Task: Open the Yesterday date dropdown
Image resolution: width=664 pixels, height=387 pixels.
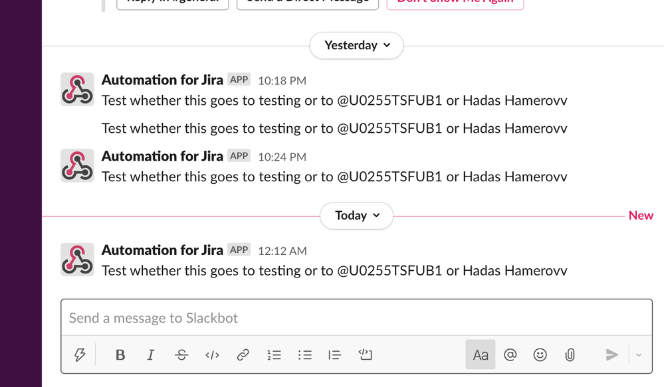Action: [356, 45]
